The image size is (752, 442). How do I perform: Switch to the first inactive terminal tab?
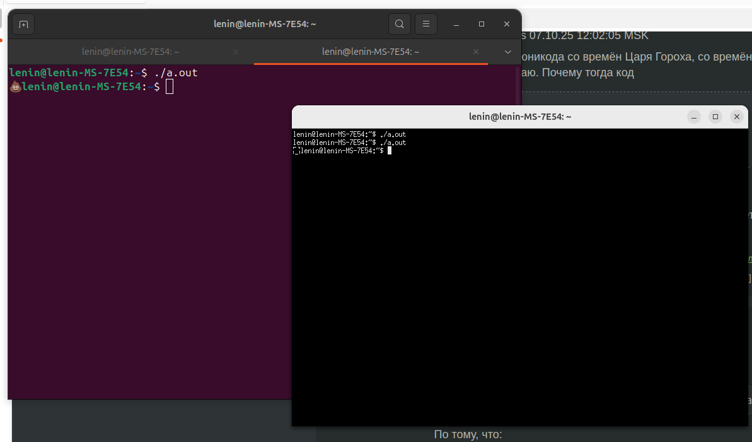[x=130, y=52]
